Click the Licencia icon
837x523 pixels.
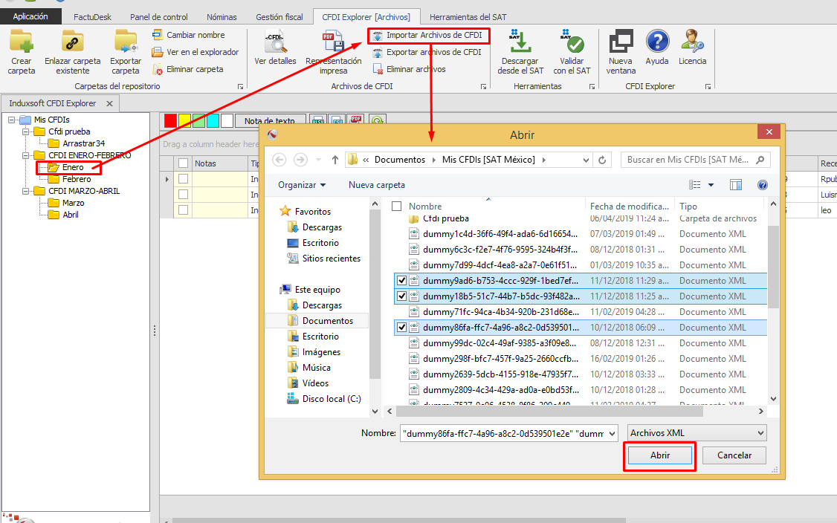click(x=692, y=42)
